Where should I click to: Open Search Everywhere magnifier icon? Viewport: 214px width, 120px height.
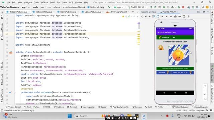click(x=203, y=7)
